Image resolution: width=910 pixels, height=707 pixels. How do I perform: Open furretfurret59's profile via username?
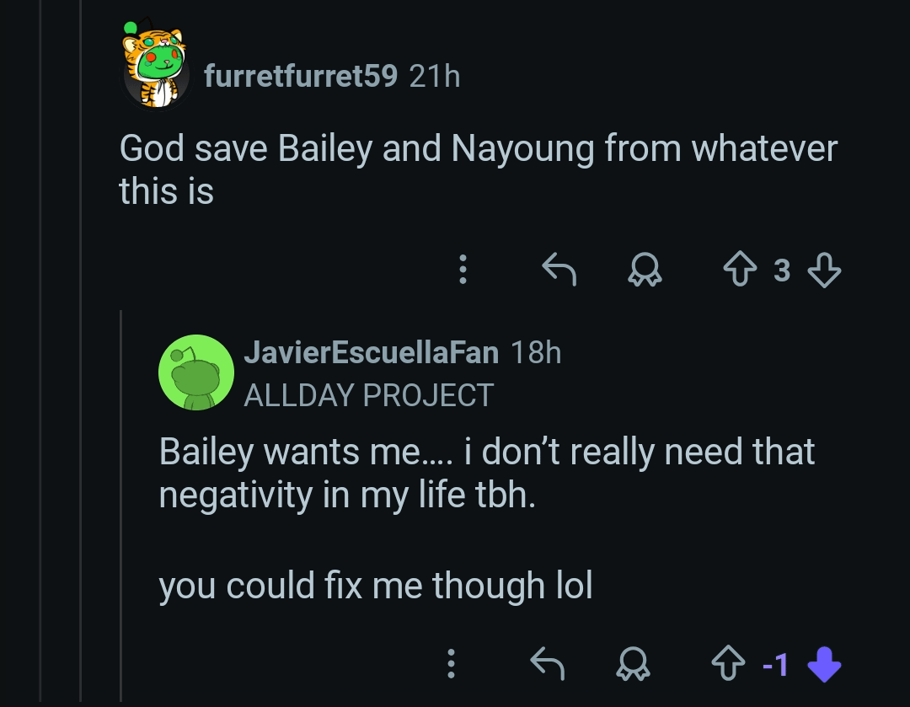(300, 77)
